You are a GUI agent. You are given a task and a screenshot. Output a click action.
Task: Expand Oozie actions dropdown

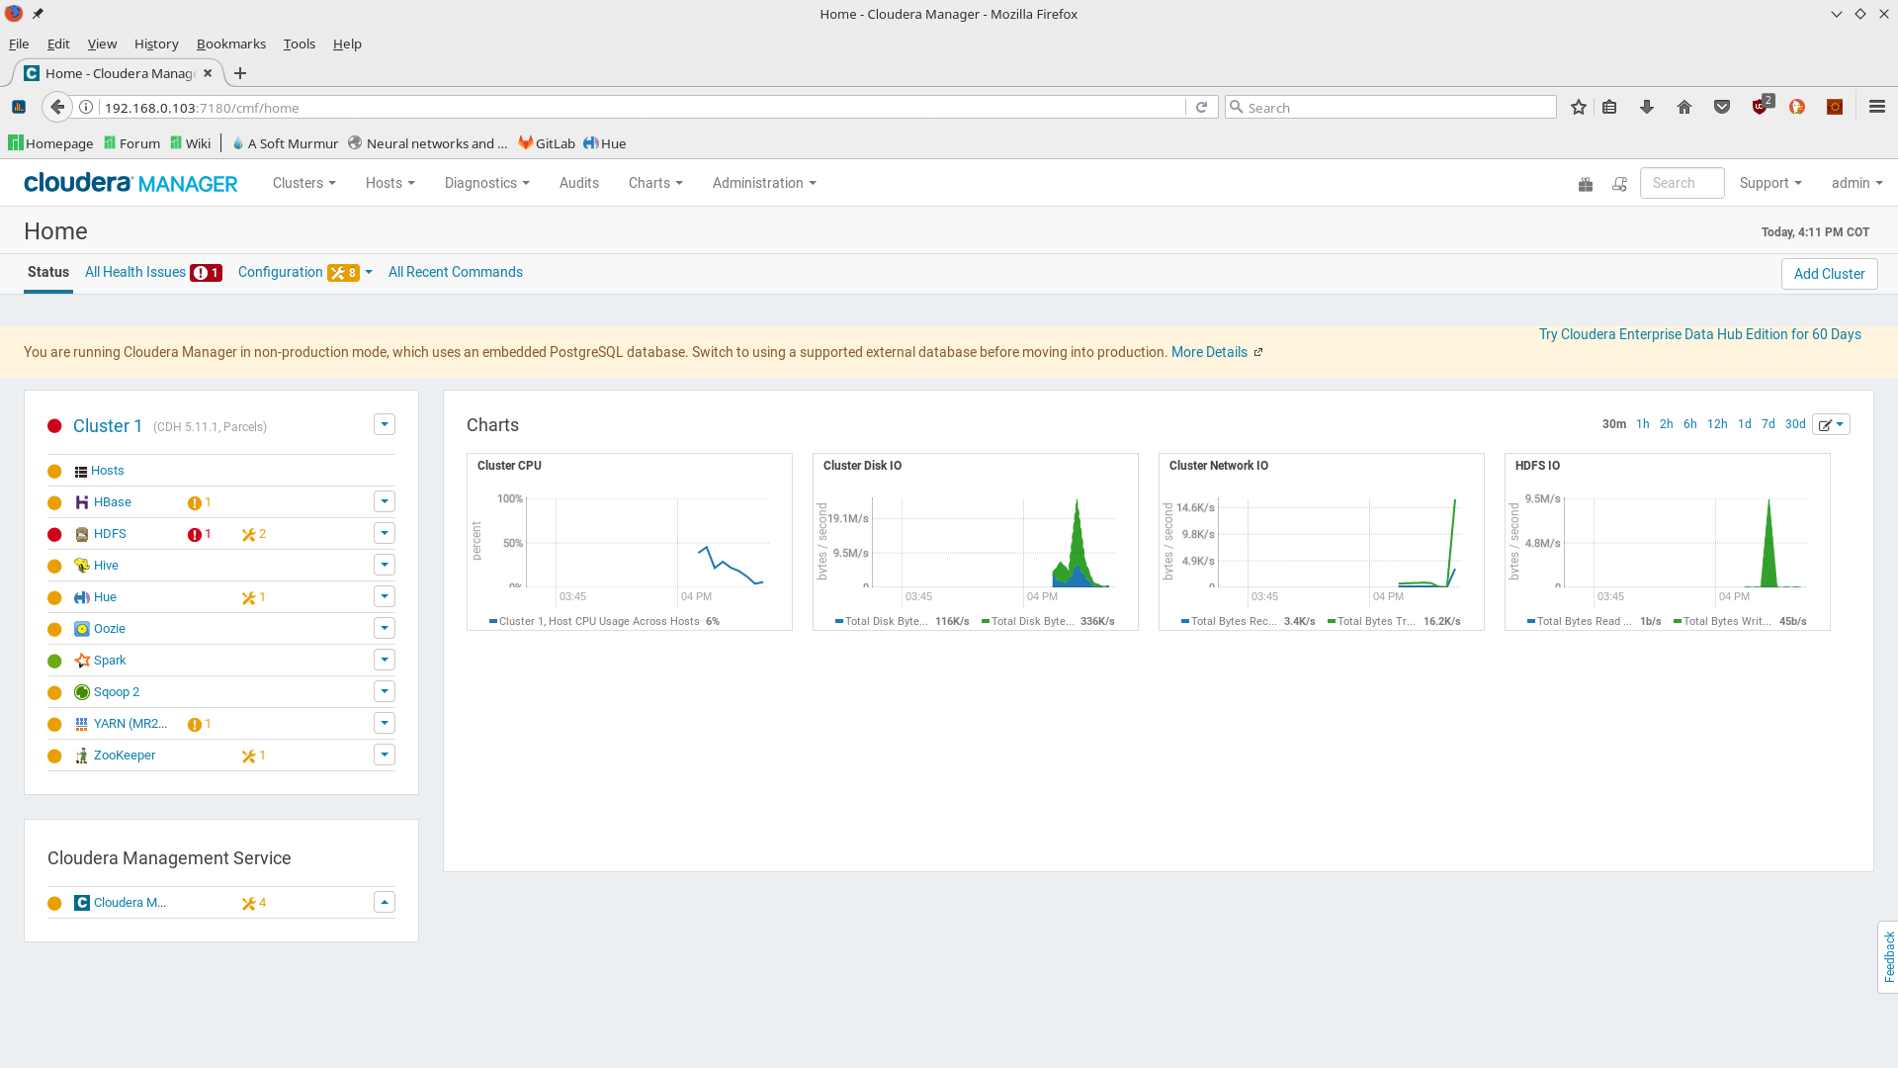(x=385, y=628)
